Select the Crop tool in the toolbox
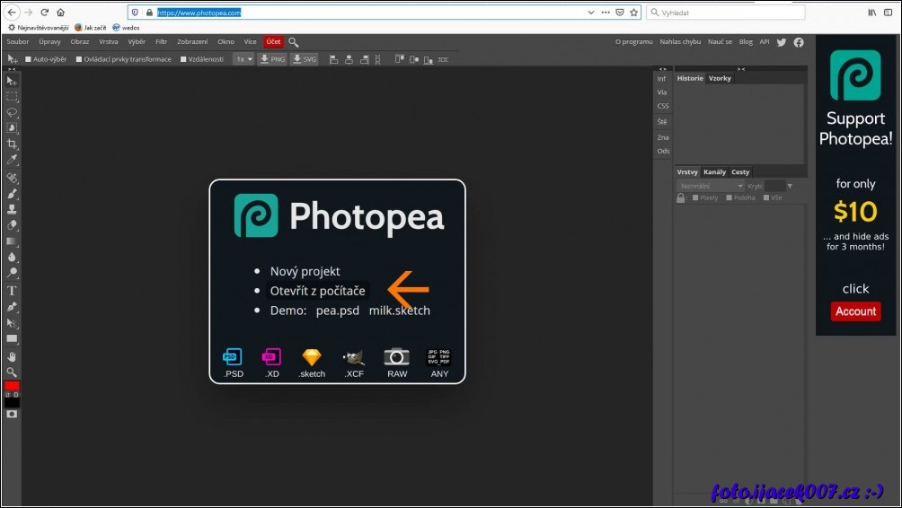The image size is (902, 508). 12,145
